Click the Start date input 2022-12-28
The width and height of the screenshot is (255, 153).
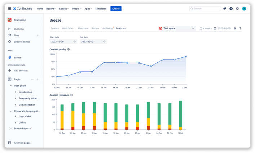(x=63, y=41)
